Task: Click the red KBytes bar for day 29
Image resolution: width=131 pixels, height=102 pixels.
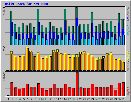Action: click(x=115, y=93)
